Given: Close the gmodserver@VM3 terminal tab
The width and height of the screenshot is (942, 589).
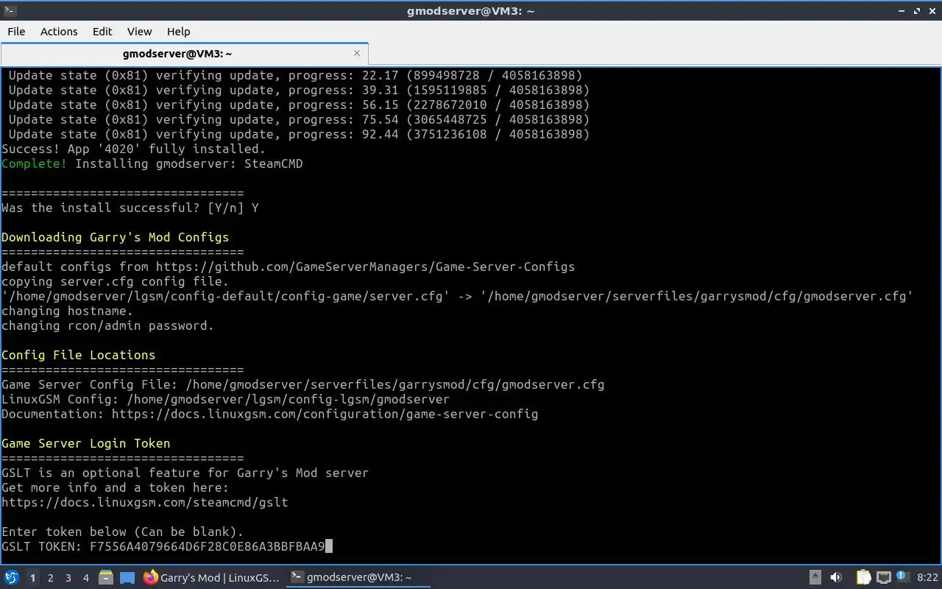Looking at the screenshot, I should 357,53.
